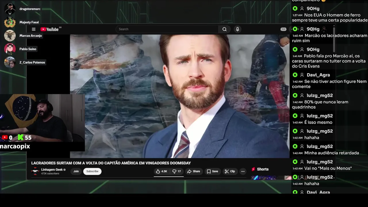Click the video player showing the bearded man
The width and height of the screenshot is (368, 207).
click(x=180, y=96)
